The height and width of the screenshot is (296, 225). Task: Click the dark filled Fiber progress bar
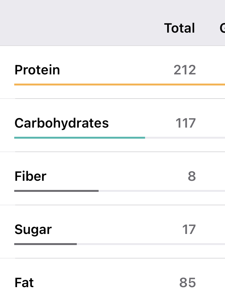point(56,191)
